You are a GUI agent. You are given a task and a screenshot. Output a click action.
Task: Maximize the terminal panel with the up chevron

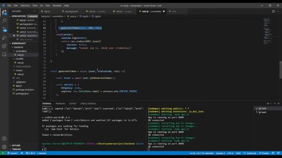click(x=275, y=104)
